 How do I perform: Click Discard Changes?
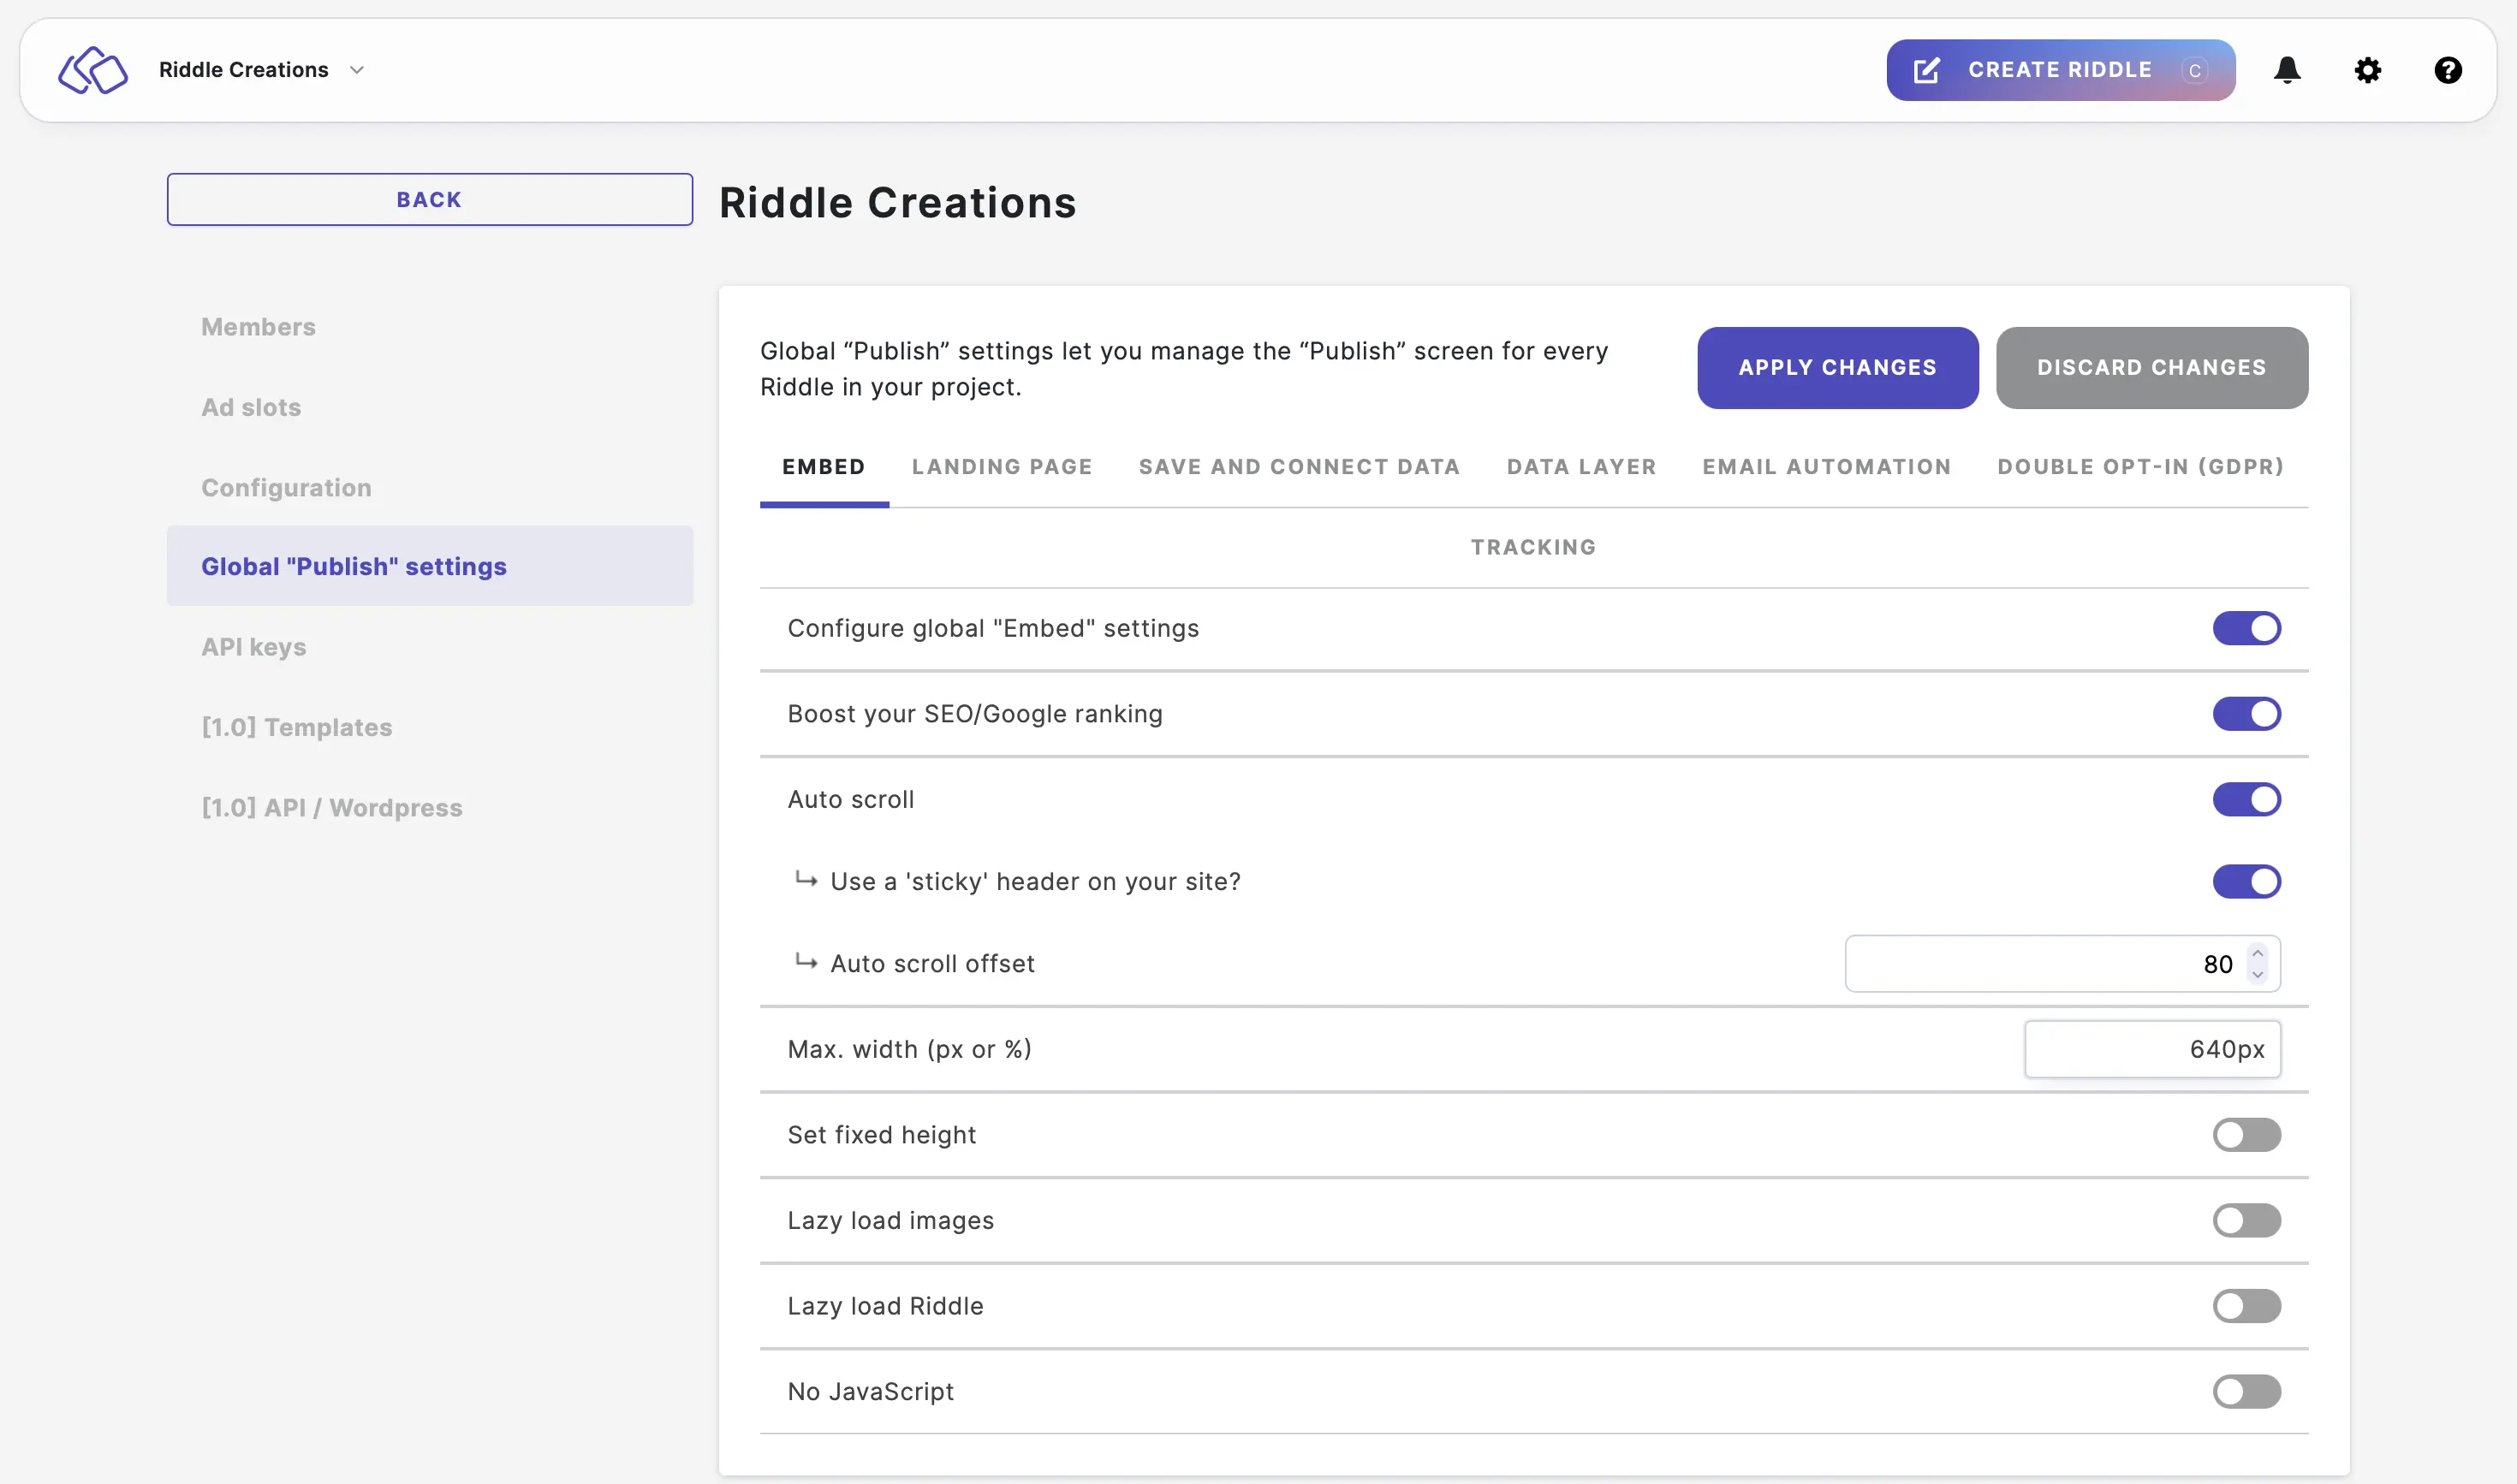pyautogui.click(x=2151, y=367)
